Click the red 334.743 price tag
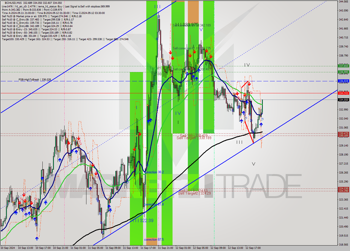350x251 pixels. [x=343, y=93]
